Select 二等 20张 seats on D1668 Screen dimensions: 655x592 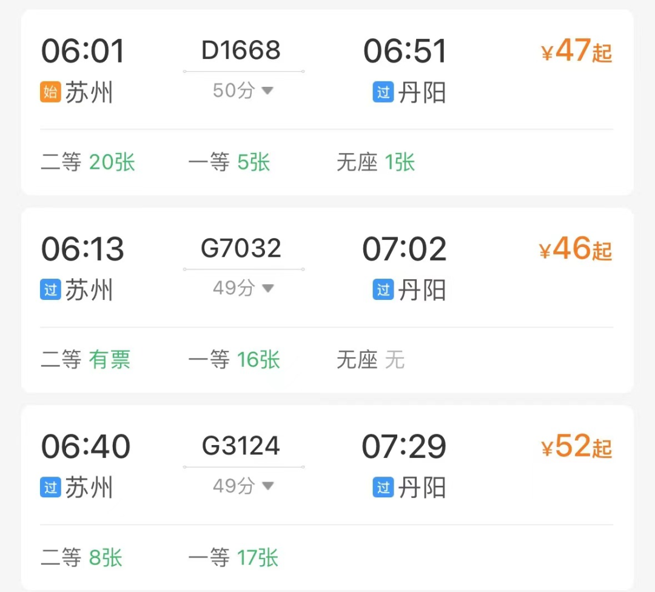[x=88, y=163]
